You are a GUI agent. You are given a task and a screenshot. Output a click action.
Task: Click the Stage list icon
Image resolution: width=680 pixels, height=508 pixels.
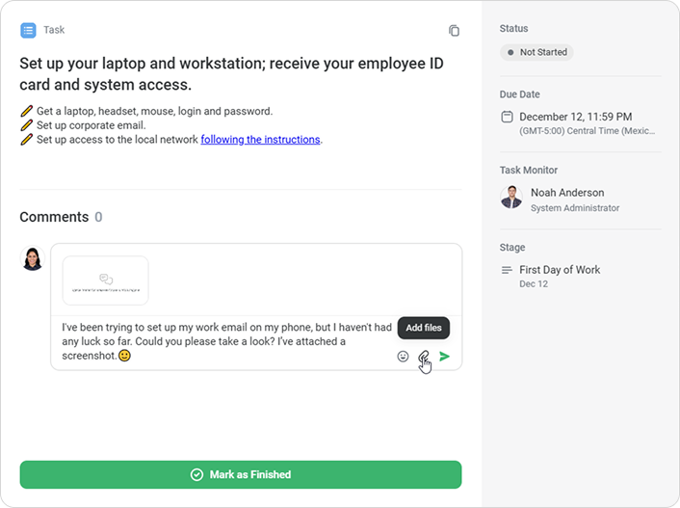[507, 270]
